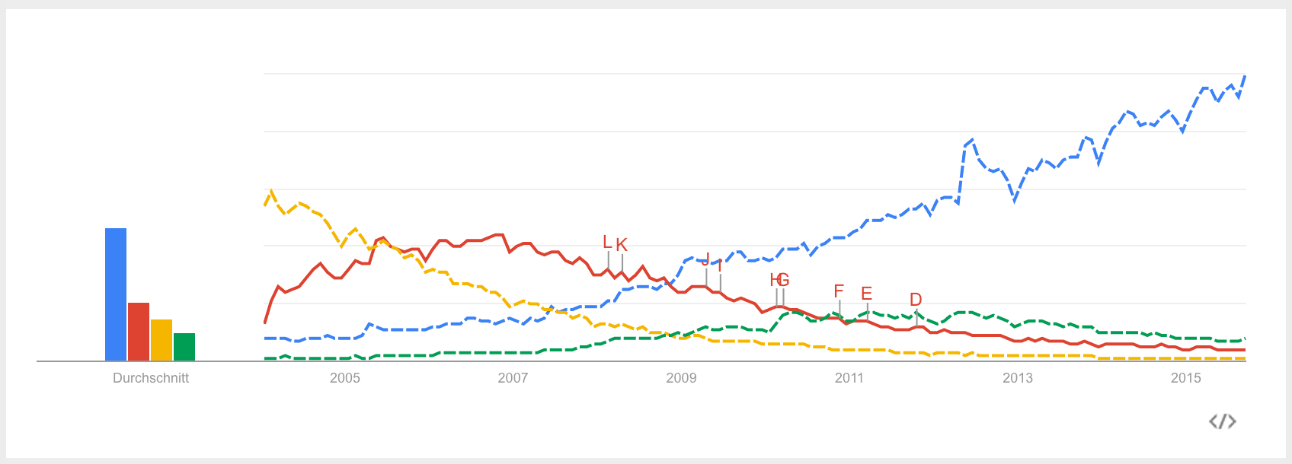1292x464 pixels.
Task: Click the blue average bar
Action: [x=116, y=294]
